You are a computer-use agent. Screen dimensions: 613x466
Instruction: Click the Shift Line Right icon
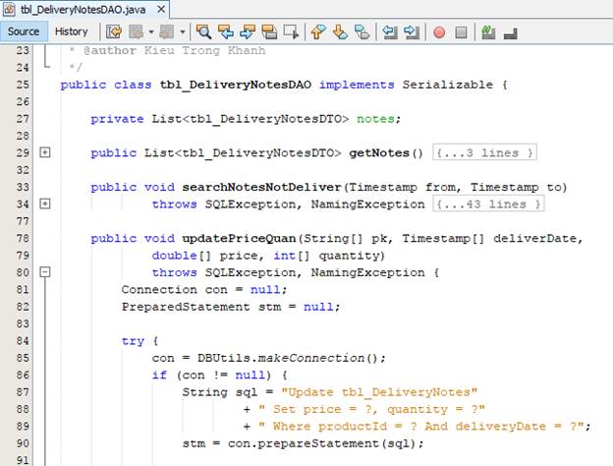click(412, 31)
